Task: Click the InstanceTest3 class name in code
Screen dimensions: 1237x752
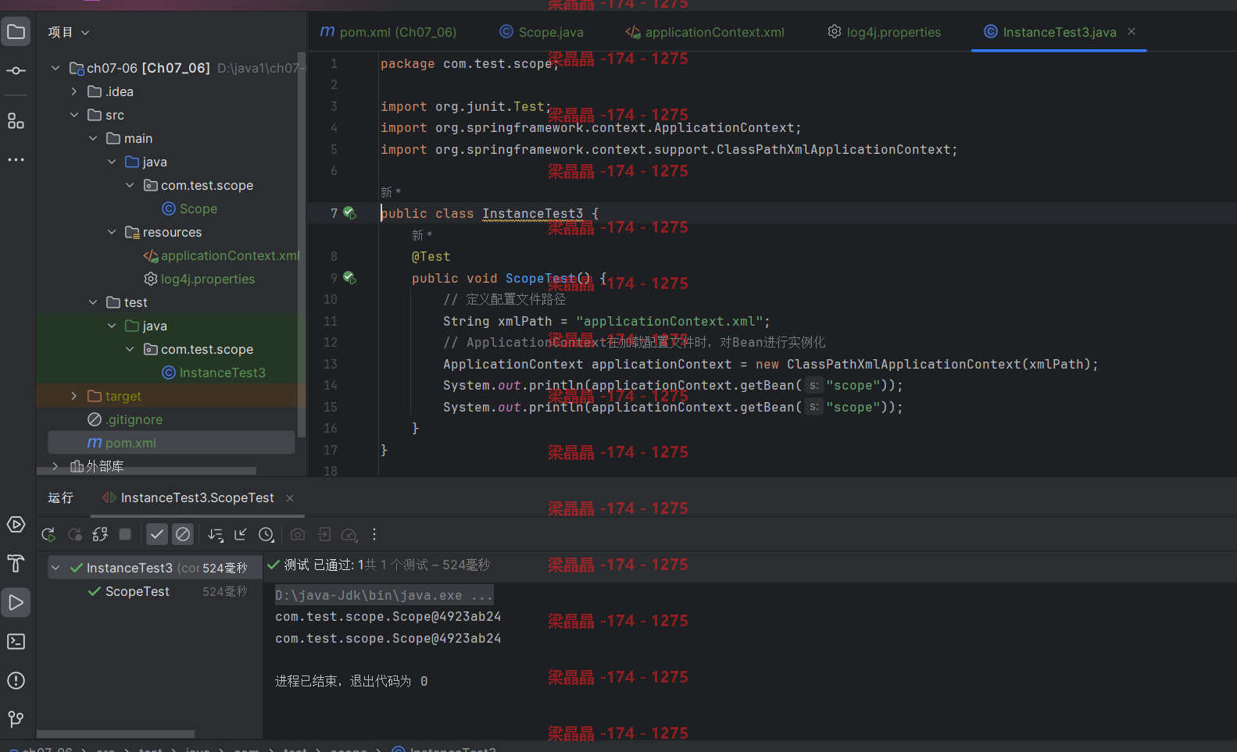Action: point(533,213)
